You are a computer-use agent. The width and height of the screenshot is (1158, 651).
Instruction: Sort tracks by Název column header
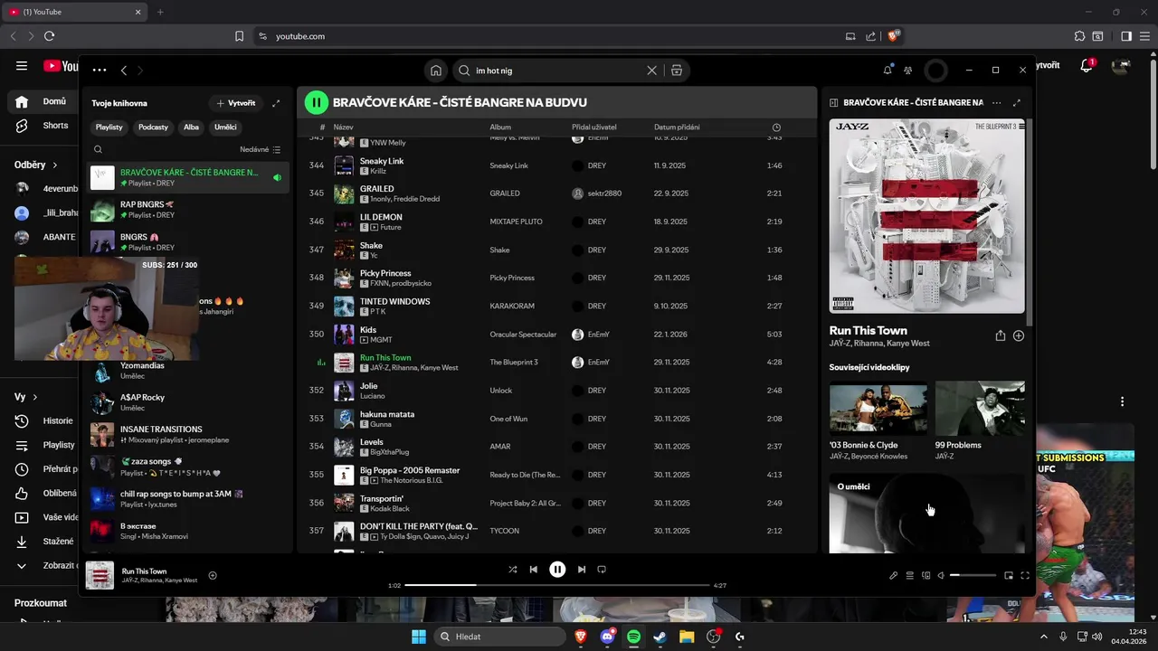coord(343,127)
